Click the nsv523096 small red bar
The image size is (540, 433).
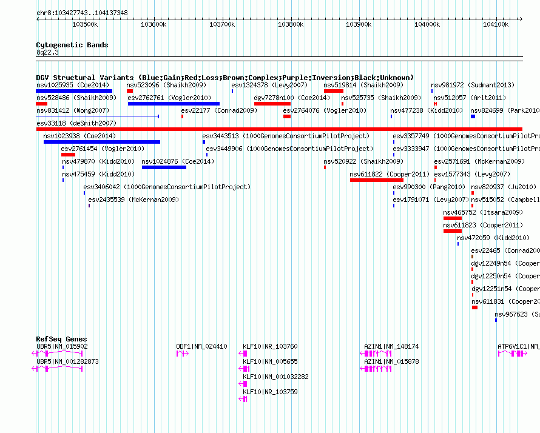point(130,91)
